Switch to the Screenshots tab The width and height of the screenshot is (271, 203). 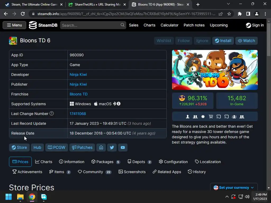tap(132, 172)
